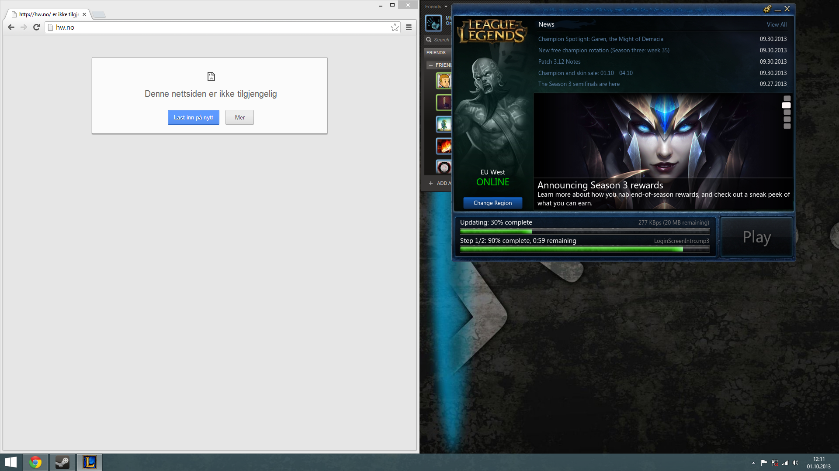Minimize the League of Legends launcher

pyautogui.click(x=777, y=9)
